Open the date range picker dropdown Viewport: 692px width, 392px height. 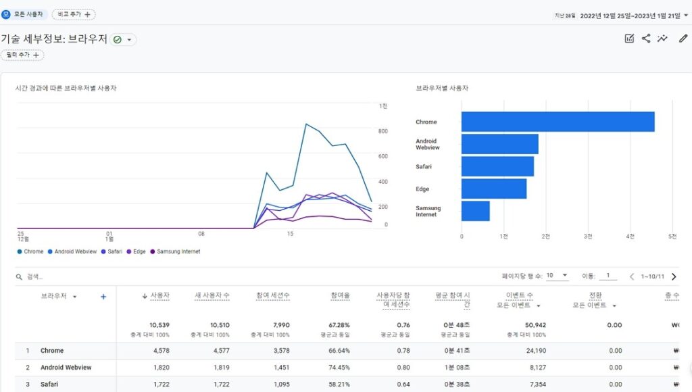686,16
